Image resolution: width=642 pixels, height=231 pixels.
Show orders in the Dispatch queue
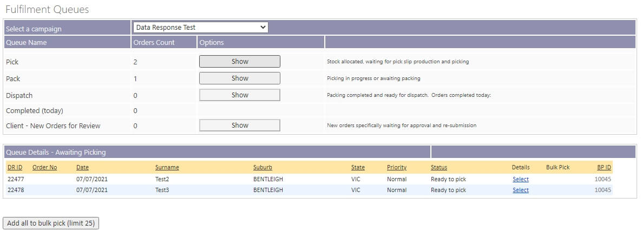coord(239,95)
